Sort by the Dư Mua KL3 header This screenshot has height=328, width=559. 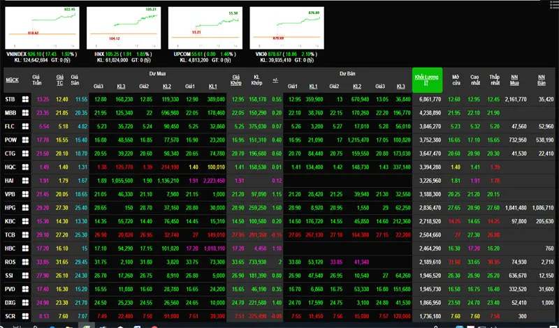pos(121,87)
